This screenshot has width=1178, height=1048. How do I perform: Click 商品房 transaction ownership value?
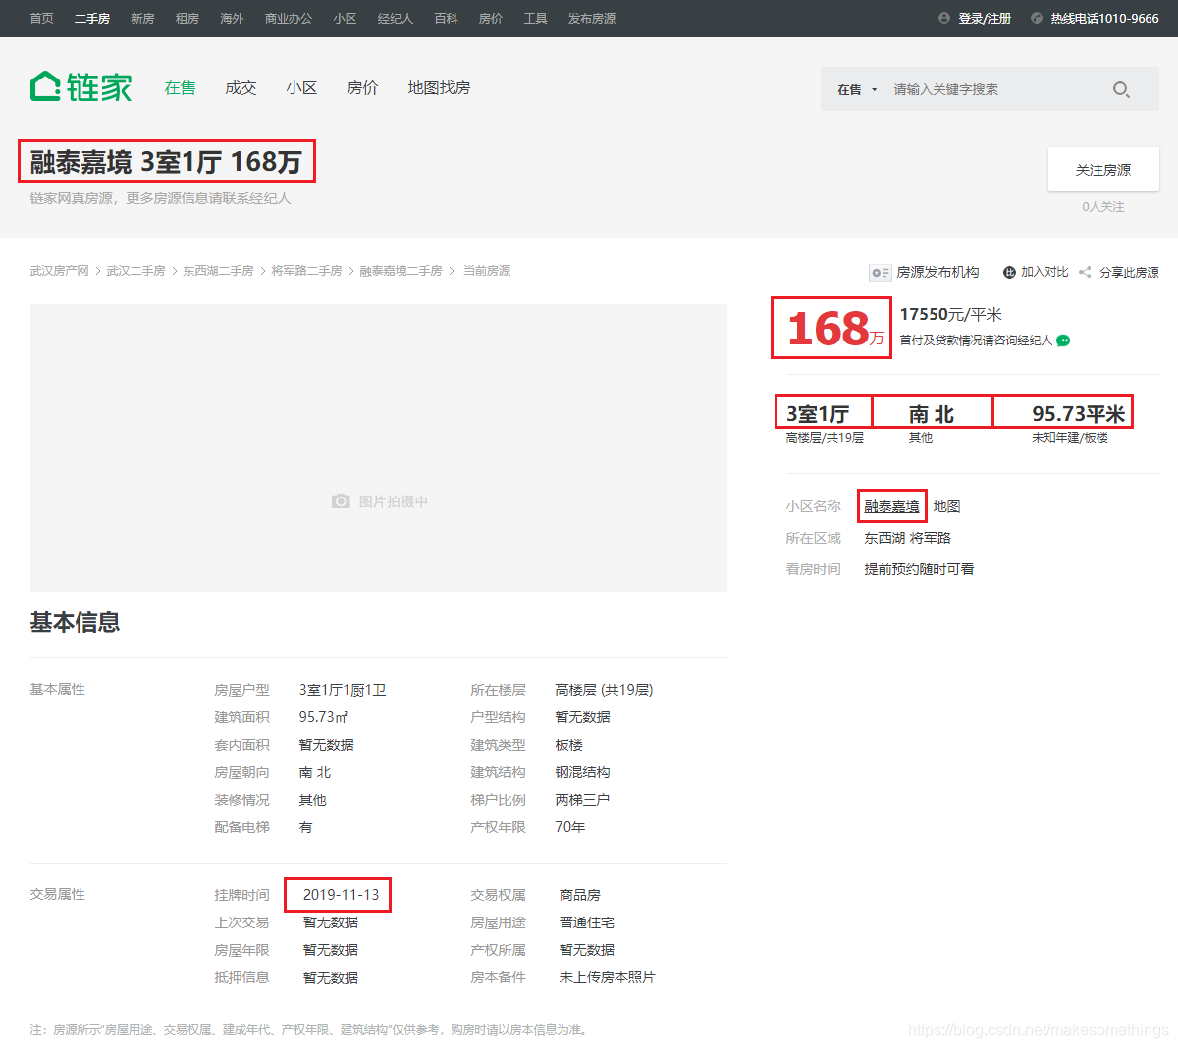[x=579, y=895]
